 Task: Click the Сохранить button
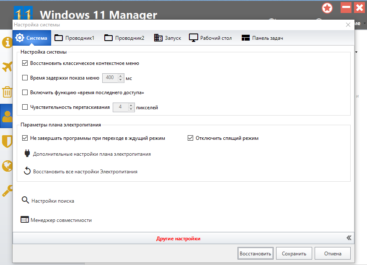[x=294, y=254]
